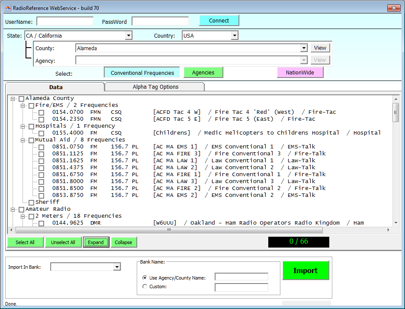Viewport: 405px width, 309px height.
Task: Tick the Sheriff checkbox
Action: (x=32, y=203)
